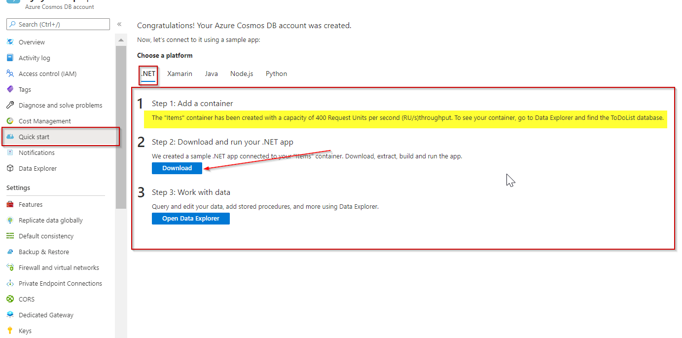Image resolution: width=682 pixels, height=338 pixels.
Task: Click the "Settings" section header
Action: [x=18, y=188]
